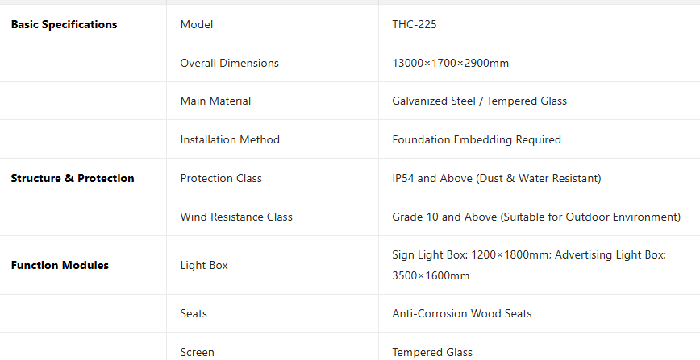Click the 13000×1700×2900mm dimensions value

point(450,63)
